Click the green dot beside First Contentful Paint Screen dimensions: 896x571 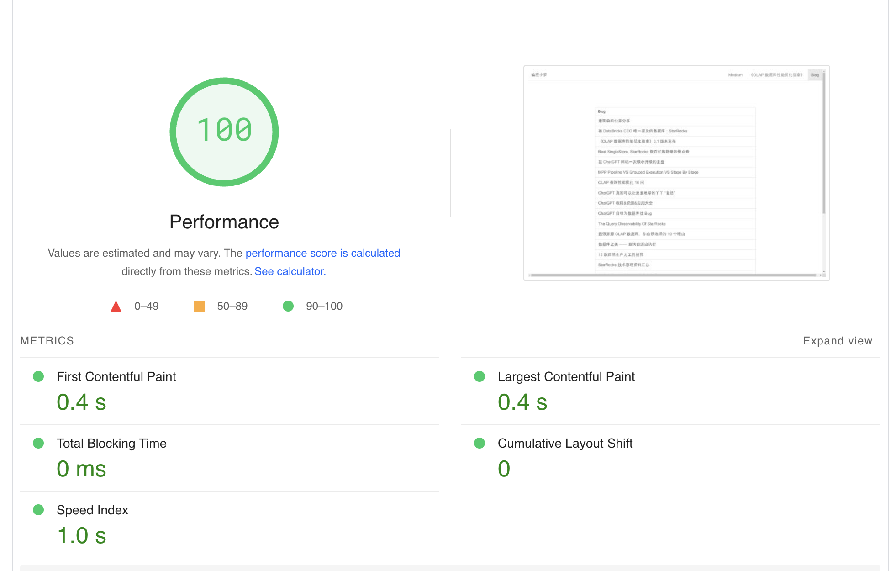39,376
